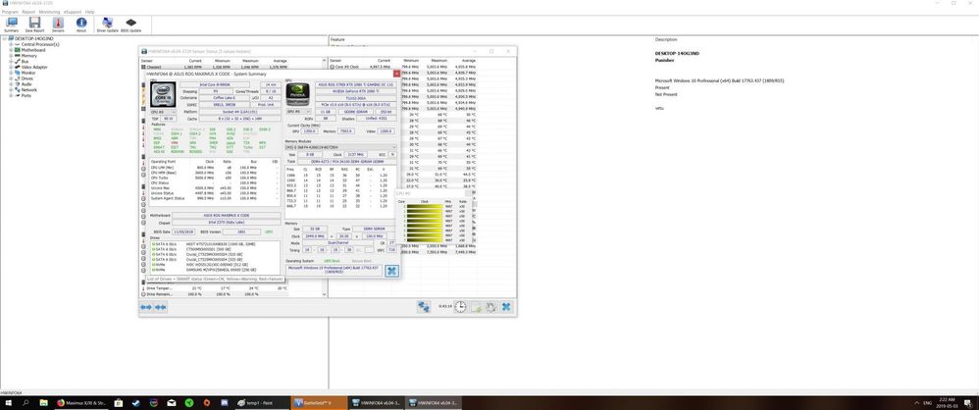
Task: Open the CPU #0 selector dropdown
Action: (164, 112)
